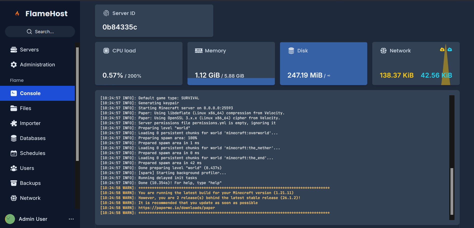This screenshot has height=228, width=474.
Task: Select the Server ID value 0b84335c
Action: coord(120,27)
